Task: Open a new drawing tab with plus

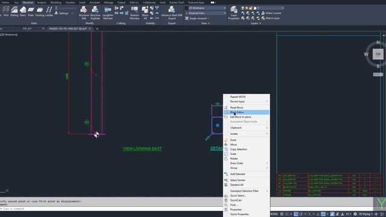Action: (97, 28)
